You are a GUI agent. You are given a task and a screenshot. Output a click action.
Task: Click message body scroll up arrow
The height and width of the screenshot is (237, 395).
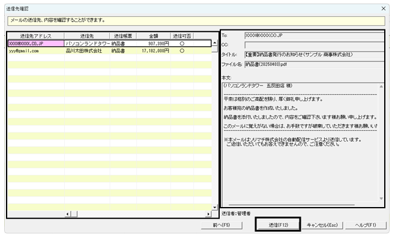click(381, 87)
